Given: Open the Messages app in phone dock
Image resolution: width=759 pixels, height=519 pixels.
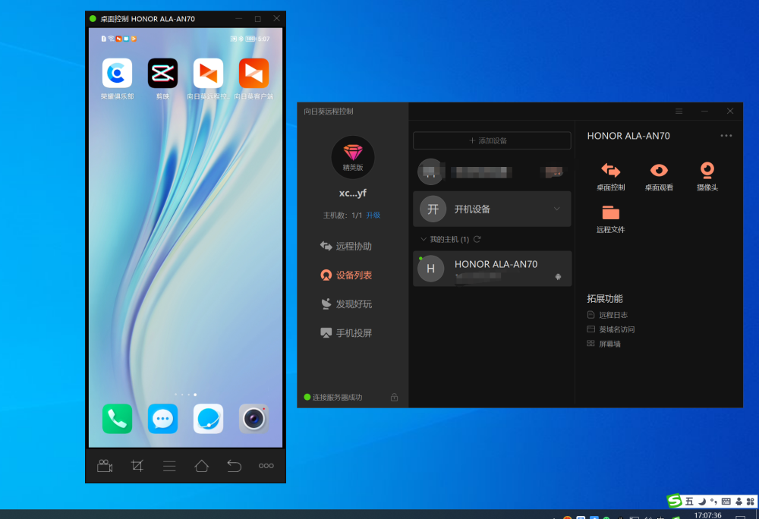Looking at the screenshot, I should coord(162,418).
